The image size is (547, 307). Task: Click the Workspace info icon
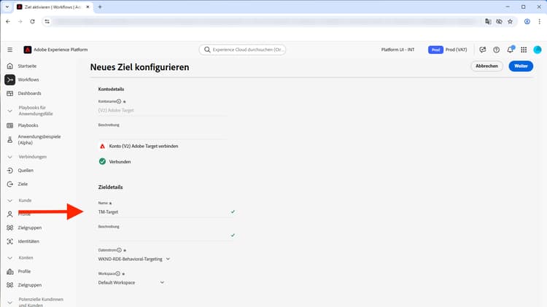[x=118, y=274]
